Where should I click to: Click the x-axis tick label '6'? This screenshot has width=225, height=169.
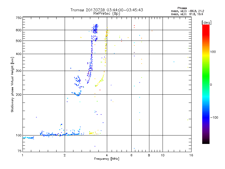click(131, 155)
